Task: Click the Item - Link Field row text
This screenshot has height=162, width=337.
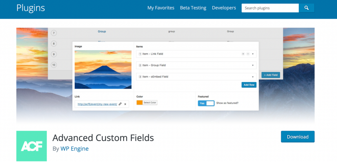Action: [153, 54]
